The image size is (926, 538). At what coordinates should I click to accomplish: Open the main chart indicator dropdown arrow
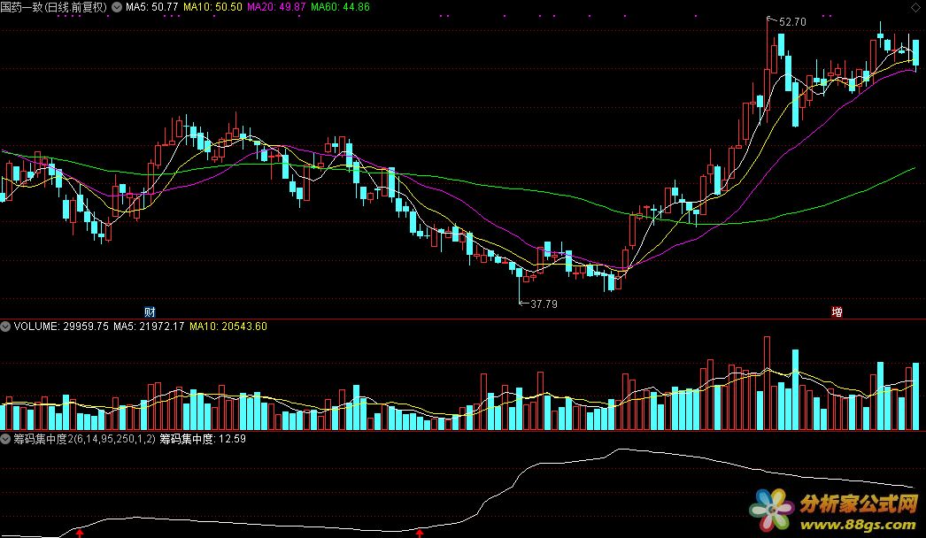click(x=117, y=7)
